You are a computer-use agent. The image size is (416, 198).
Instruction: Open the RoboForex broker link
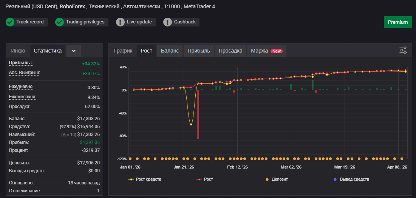coord(73,7)
